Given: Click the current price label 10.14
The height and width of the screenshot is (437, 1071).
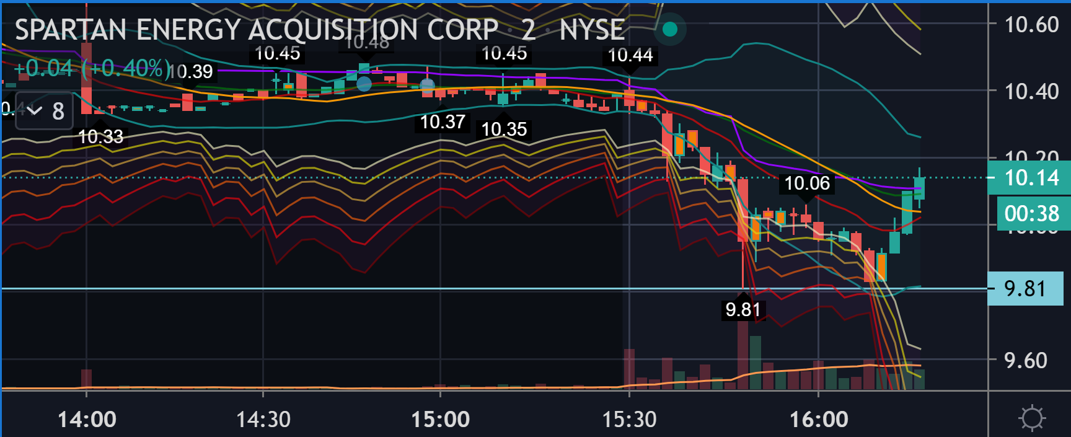Looking at the screenshot, I should (1029, 178).
